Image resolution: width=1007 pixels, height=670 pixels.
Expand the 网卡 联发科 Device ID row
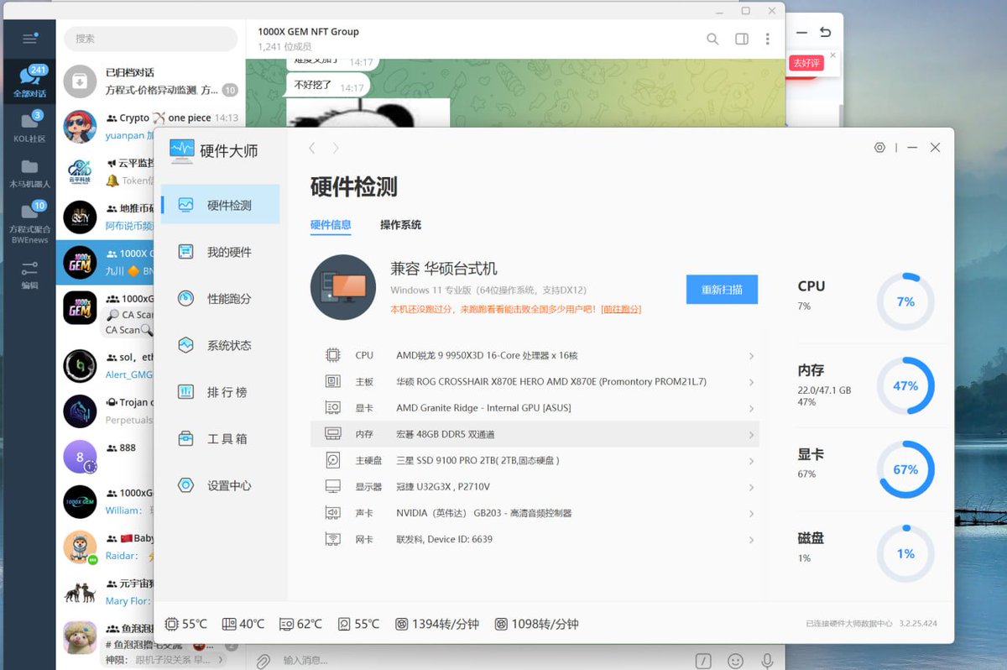535,539
